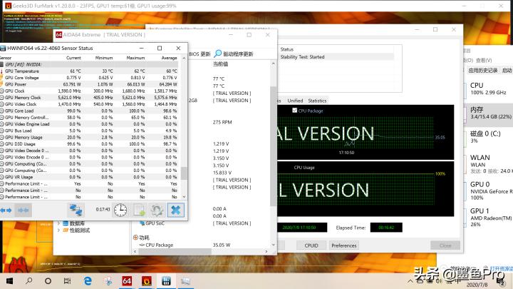Screen dimensions: 513x289
Task: Show hidden tray icons chevron
Action: coord(410,281)
